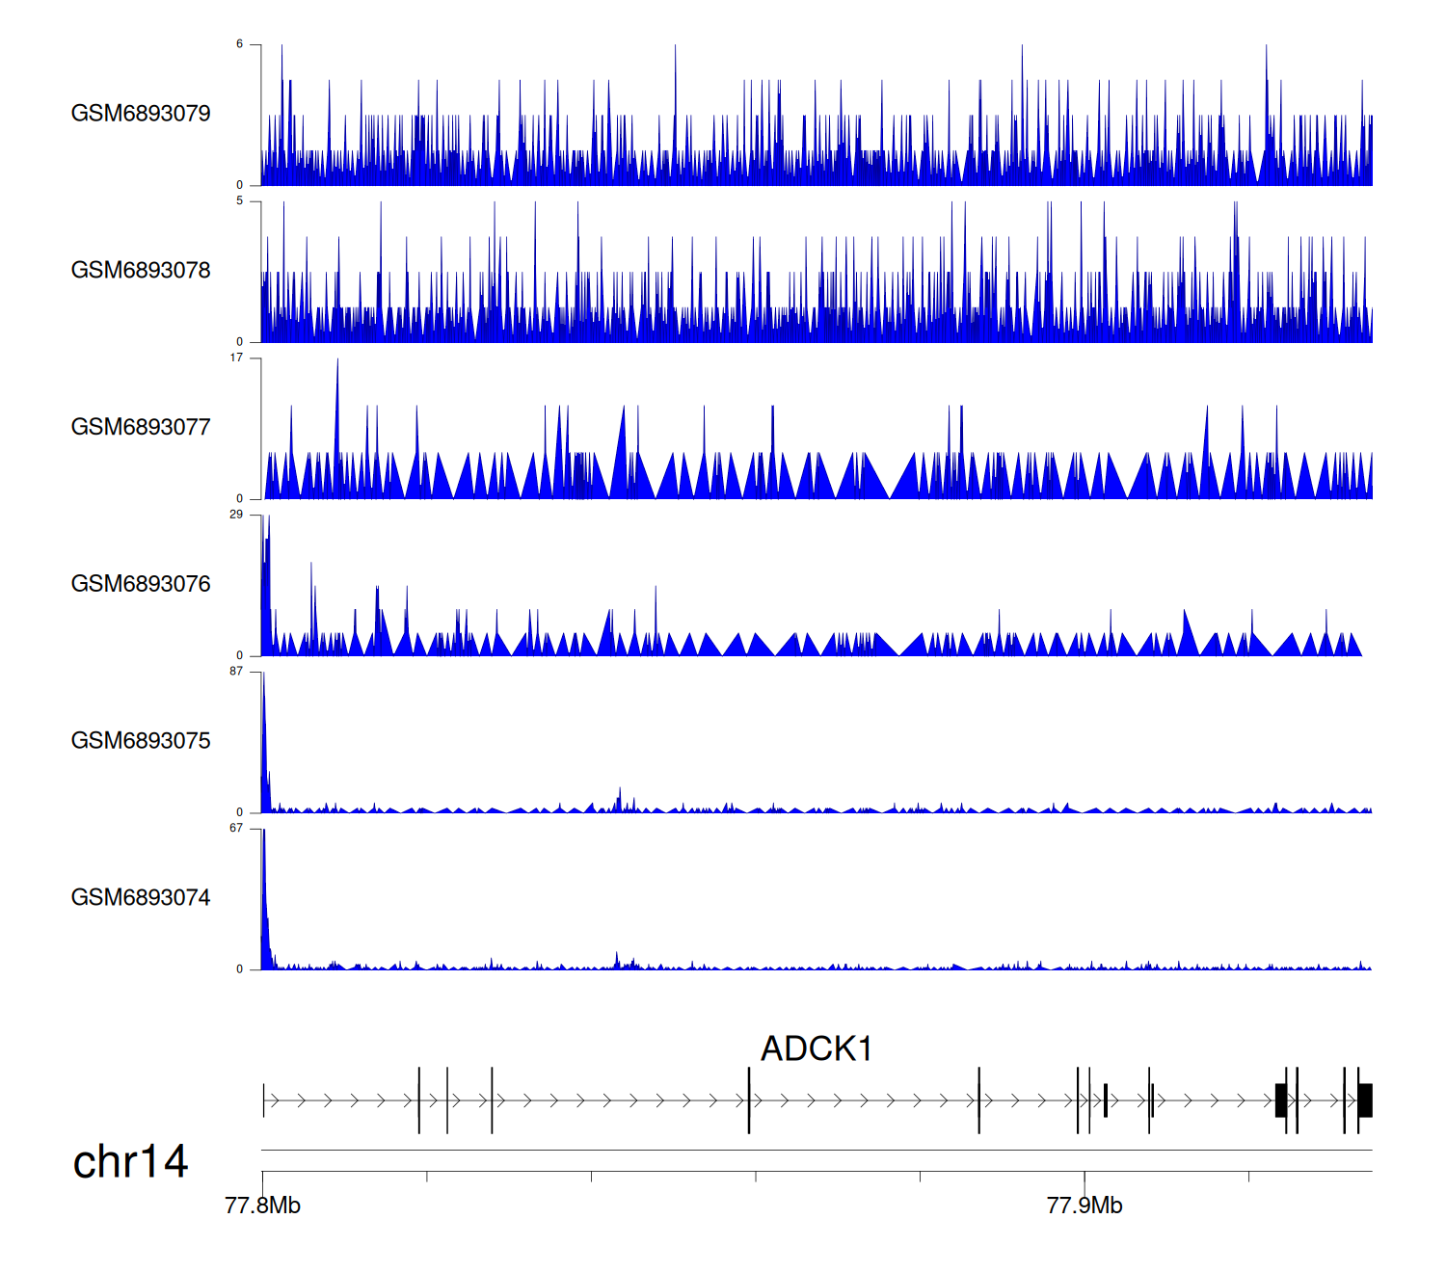Screen dimensions: 1446x1272
Task: Select the GSM6893076 track label
Action: 141,584
